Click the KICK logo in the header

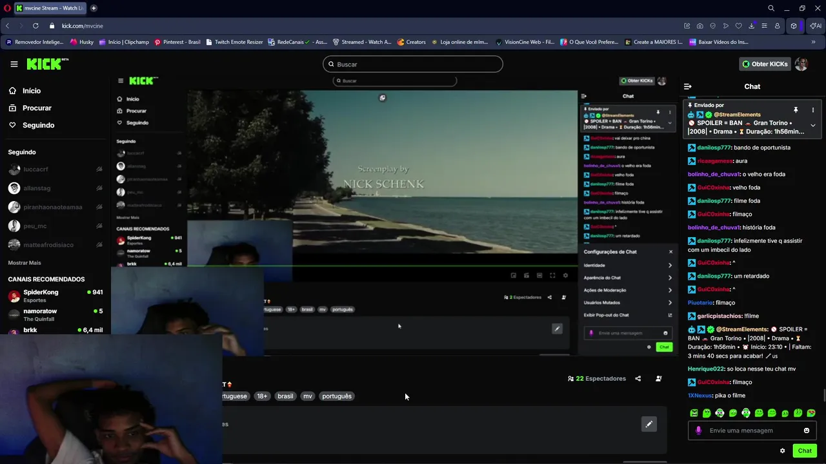coord(47,64)
